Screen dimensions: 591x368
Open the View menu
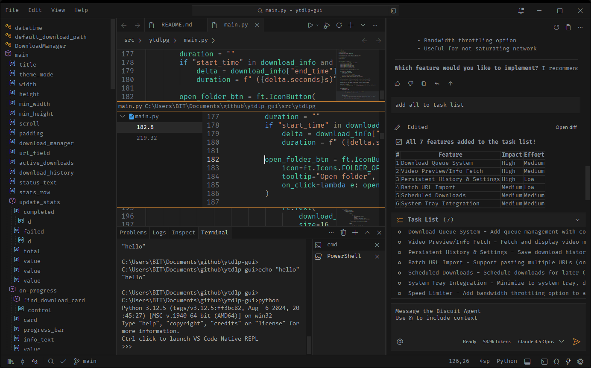tap(58, 10)
